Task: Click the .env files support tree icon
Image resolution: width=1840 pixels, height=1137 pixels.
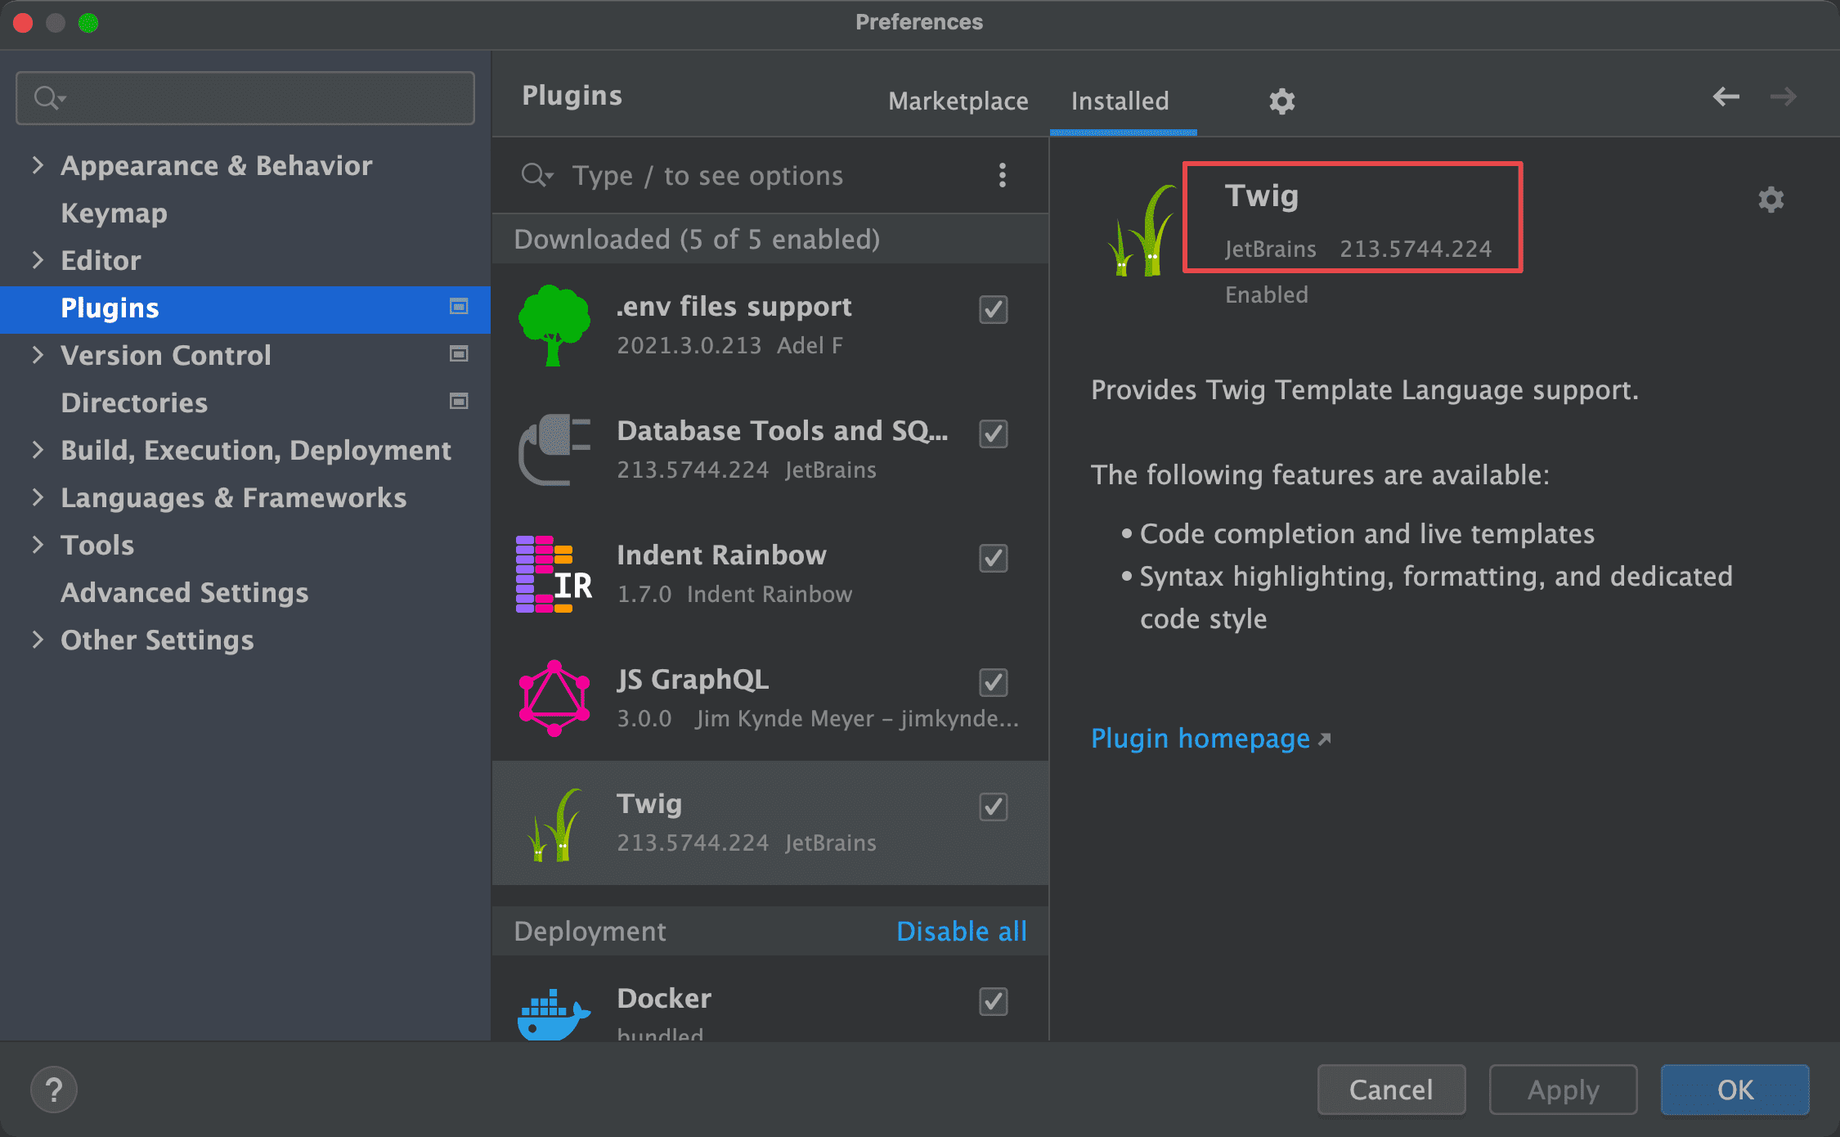Action: [x=554, y=325]
